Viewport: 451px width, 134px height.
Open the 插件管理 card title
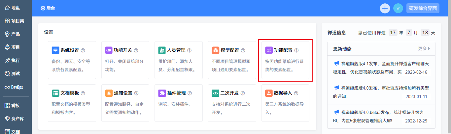(176, 93)
